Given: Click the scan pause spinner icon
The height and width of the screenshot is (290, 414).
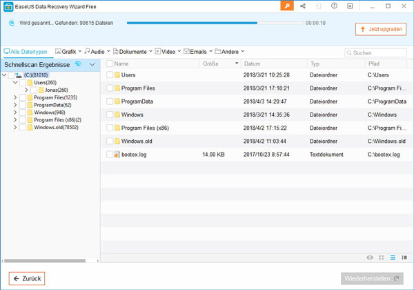Looking at the screenshot, I should pyautogui.click(x=11, y=23).
